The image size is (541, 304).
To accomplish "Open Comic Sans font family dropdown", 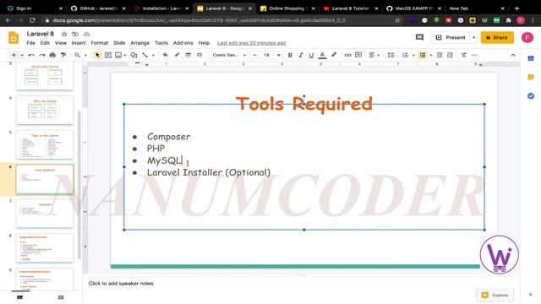I will (x=229, y=55).
